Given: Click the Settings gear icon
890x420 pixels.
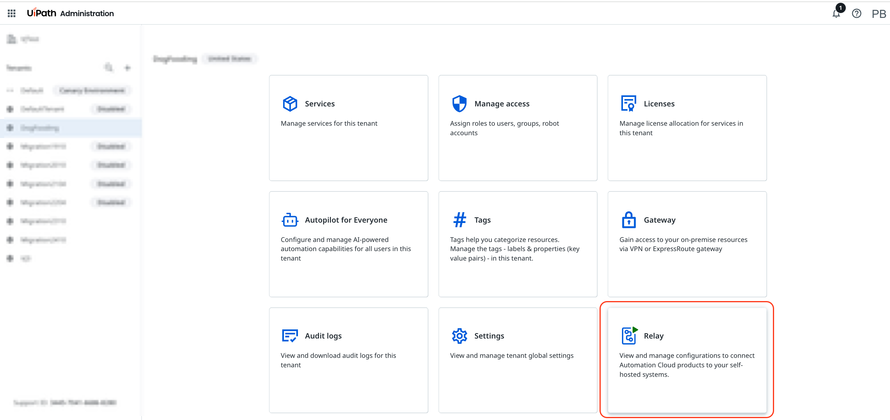Looking at the screenshot, I should [459, 336].
